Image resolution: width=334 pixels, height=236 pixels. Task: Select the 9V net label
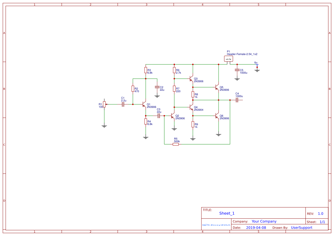(x=256, y=63)
